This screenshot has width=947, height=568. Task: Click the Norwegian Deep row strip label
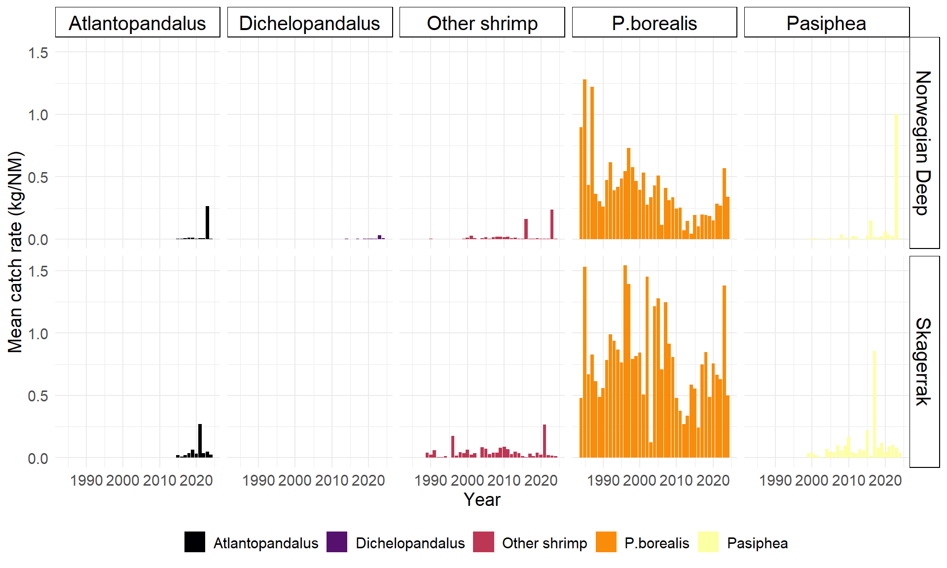click(x=924, y=143)
